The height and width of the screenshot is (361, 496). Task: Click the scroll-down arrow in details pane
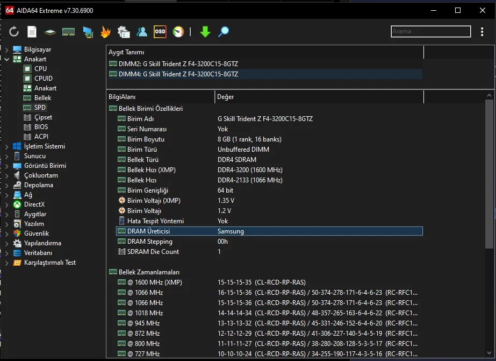pyautogui.click(x=490, y=353)
